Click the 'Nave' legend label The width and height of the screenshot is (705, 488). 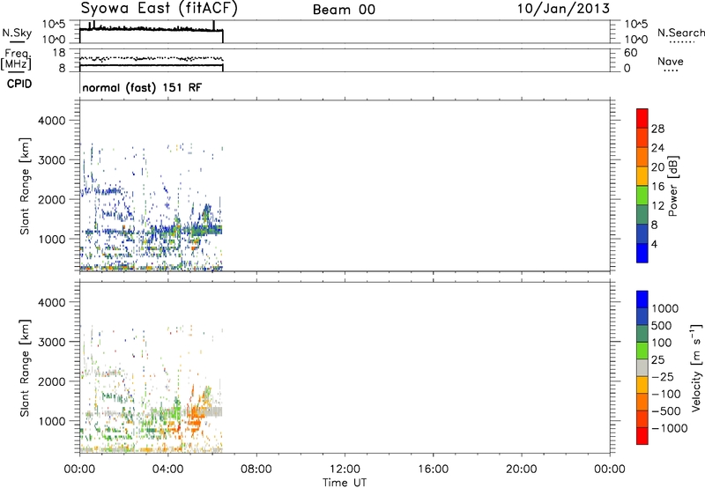click(x=671, y=62)
